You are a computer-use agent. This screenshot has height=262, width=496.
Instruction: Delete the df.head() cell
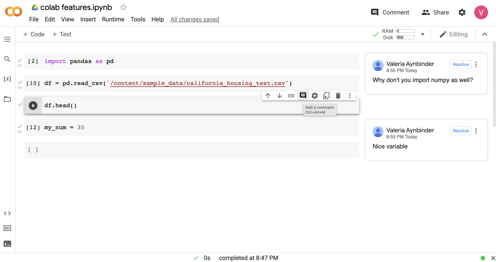pos(338,95)
